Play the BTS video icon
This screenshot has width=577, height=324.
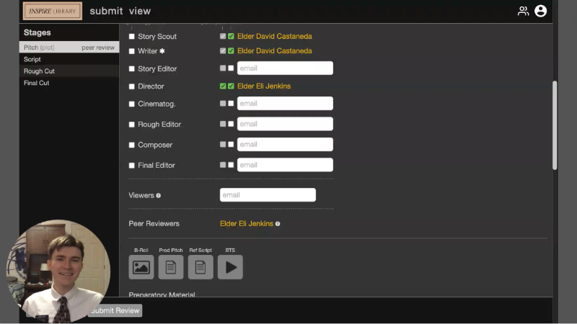(x=230, y=267)
